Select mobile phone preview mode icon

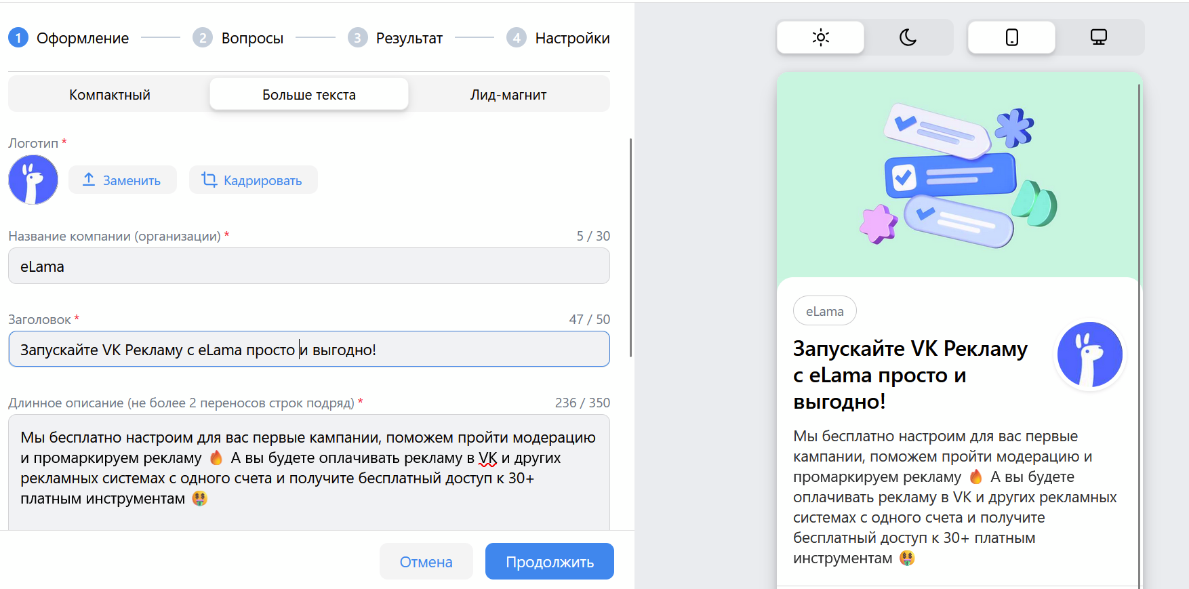coord(1011,37)
